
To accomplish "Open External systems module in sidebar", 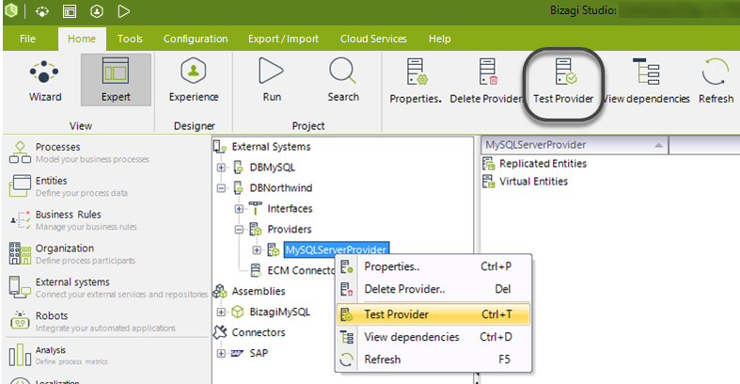I will point(106,288).
